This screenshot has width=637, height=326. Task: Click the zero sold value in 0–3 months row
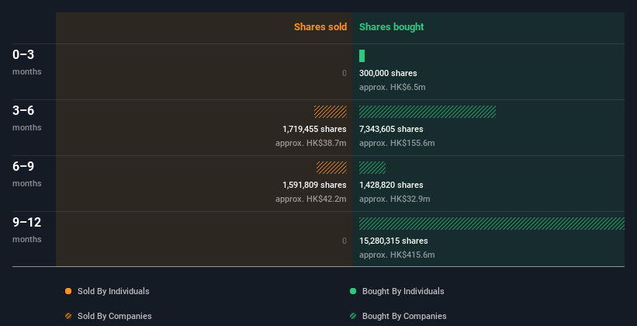click(344, 73)
